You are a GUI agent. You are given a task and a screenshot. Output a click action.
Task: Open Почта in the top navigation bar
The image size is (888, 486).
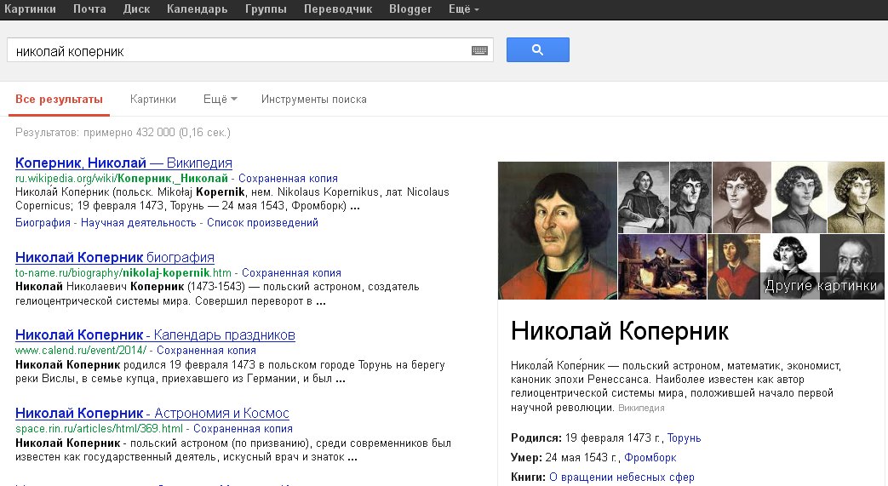coord(89,9)
